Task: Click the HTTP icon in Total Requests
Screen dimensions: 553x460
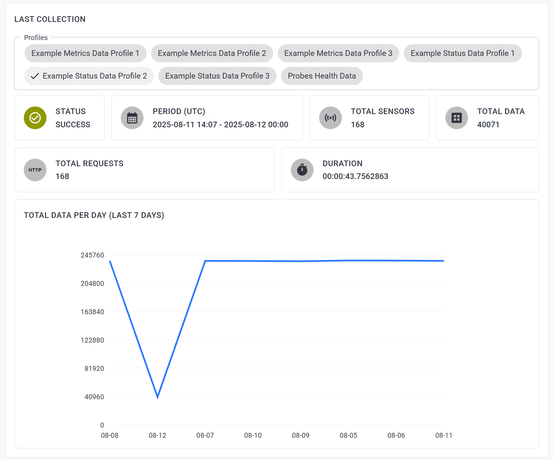Action: coord(35,170)
